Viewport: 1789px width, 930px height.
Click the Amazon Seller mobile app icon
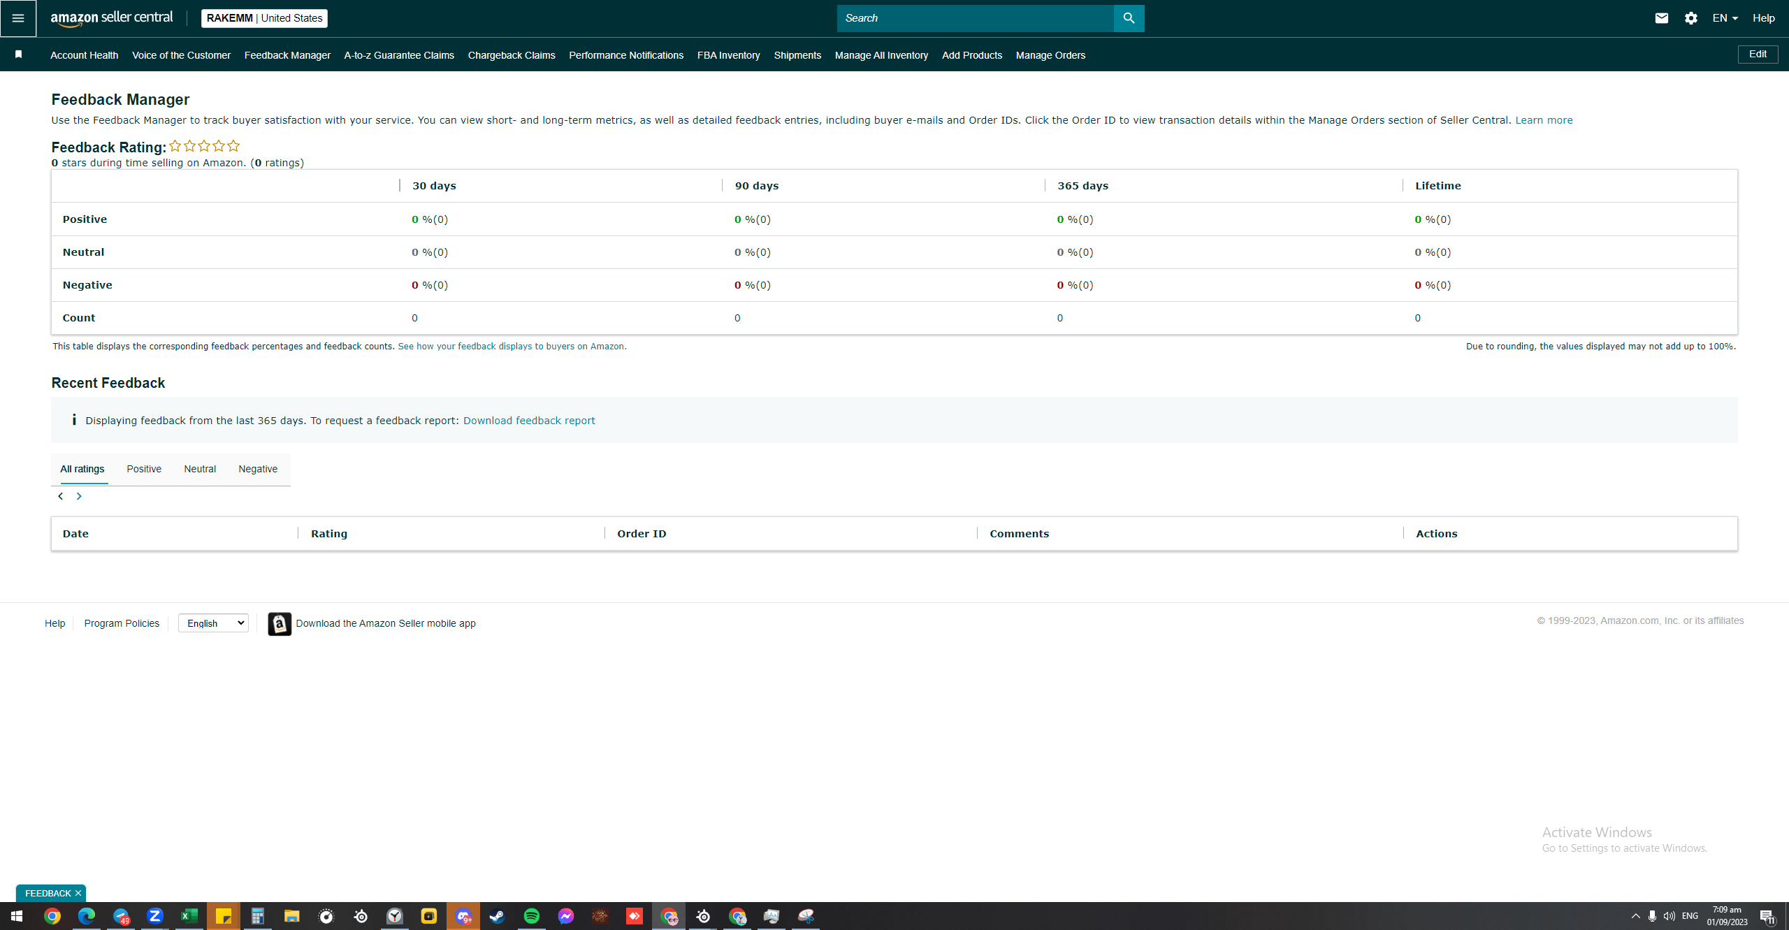pos(280,623)
